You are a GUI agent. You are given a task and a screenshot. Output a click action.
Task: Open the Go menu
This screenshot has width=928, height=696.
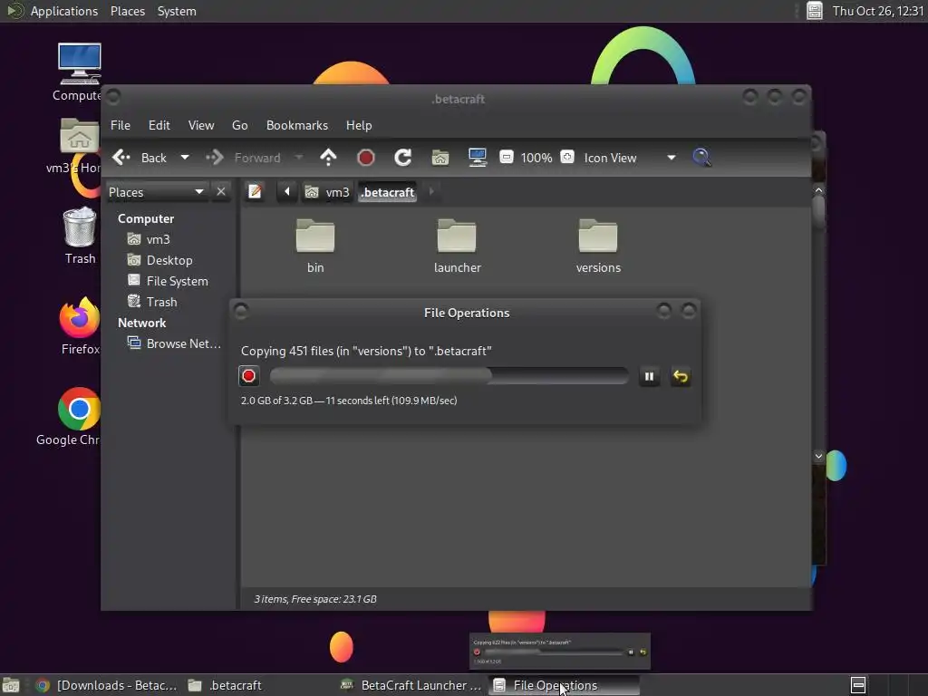click(239, 125)
